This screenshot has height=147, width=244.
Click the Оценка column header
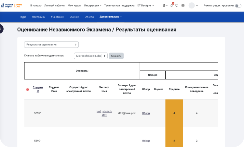158,89
